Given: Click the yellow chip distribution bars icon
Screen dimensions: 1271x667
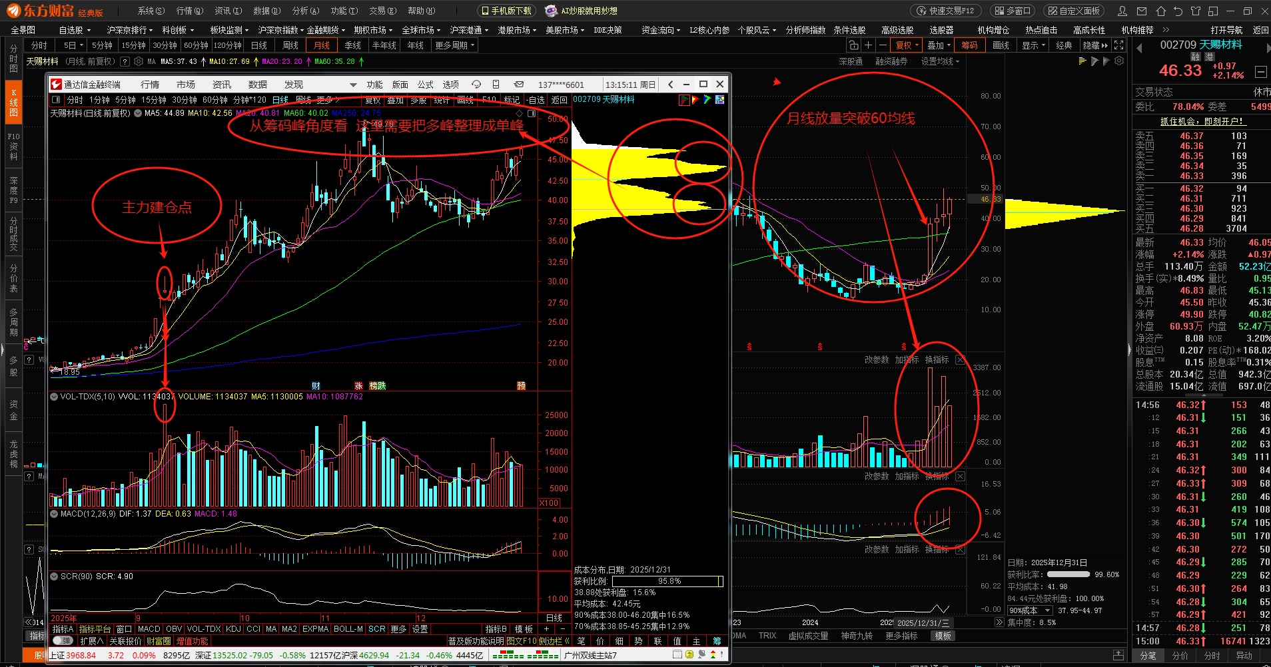Looking at the screenshot, I should point(1082,61).
